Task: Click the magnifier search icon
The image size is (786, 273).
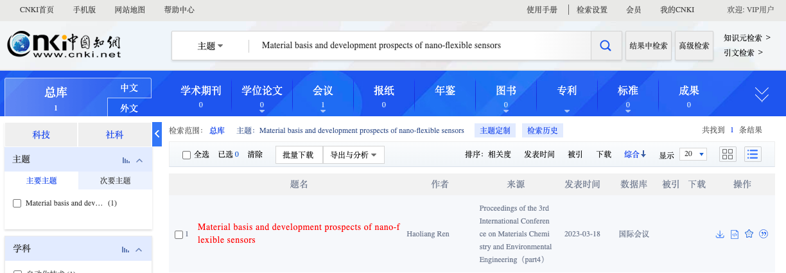Action: pyautogui.click(x=605, y=46)
